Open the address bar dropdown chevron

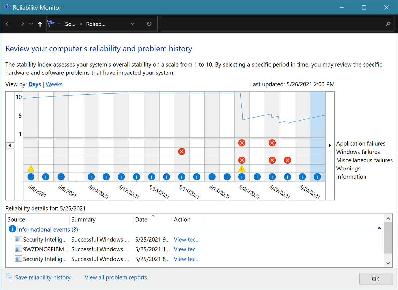click(x=132, y=24)
